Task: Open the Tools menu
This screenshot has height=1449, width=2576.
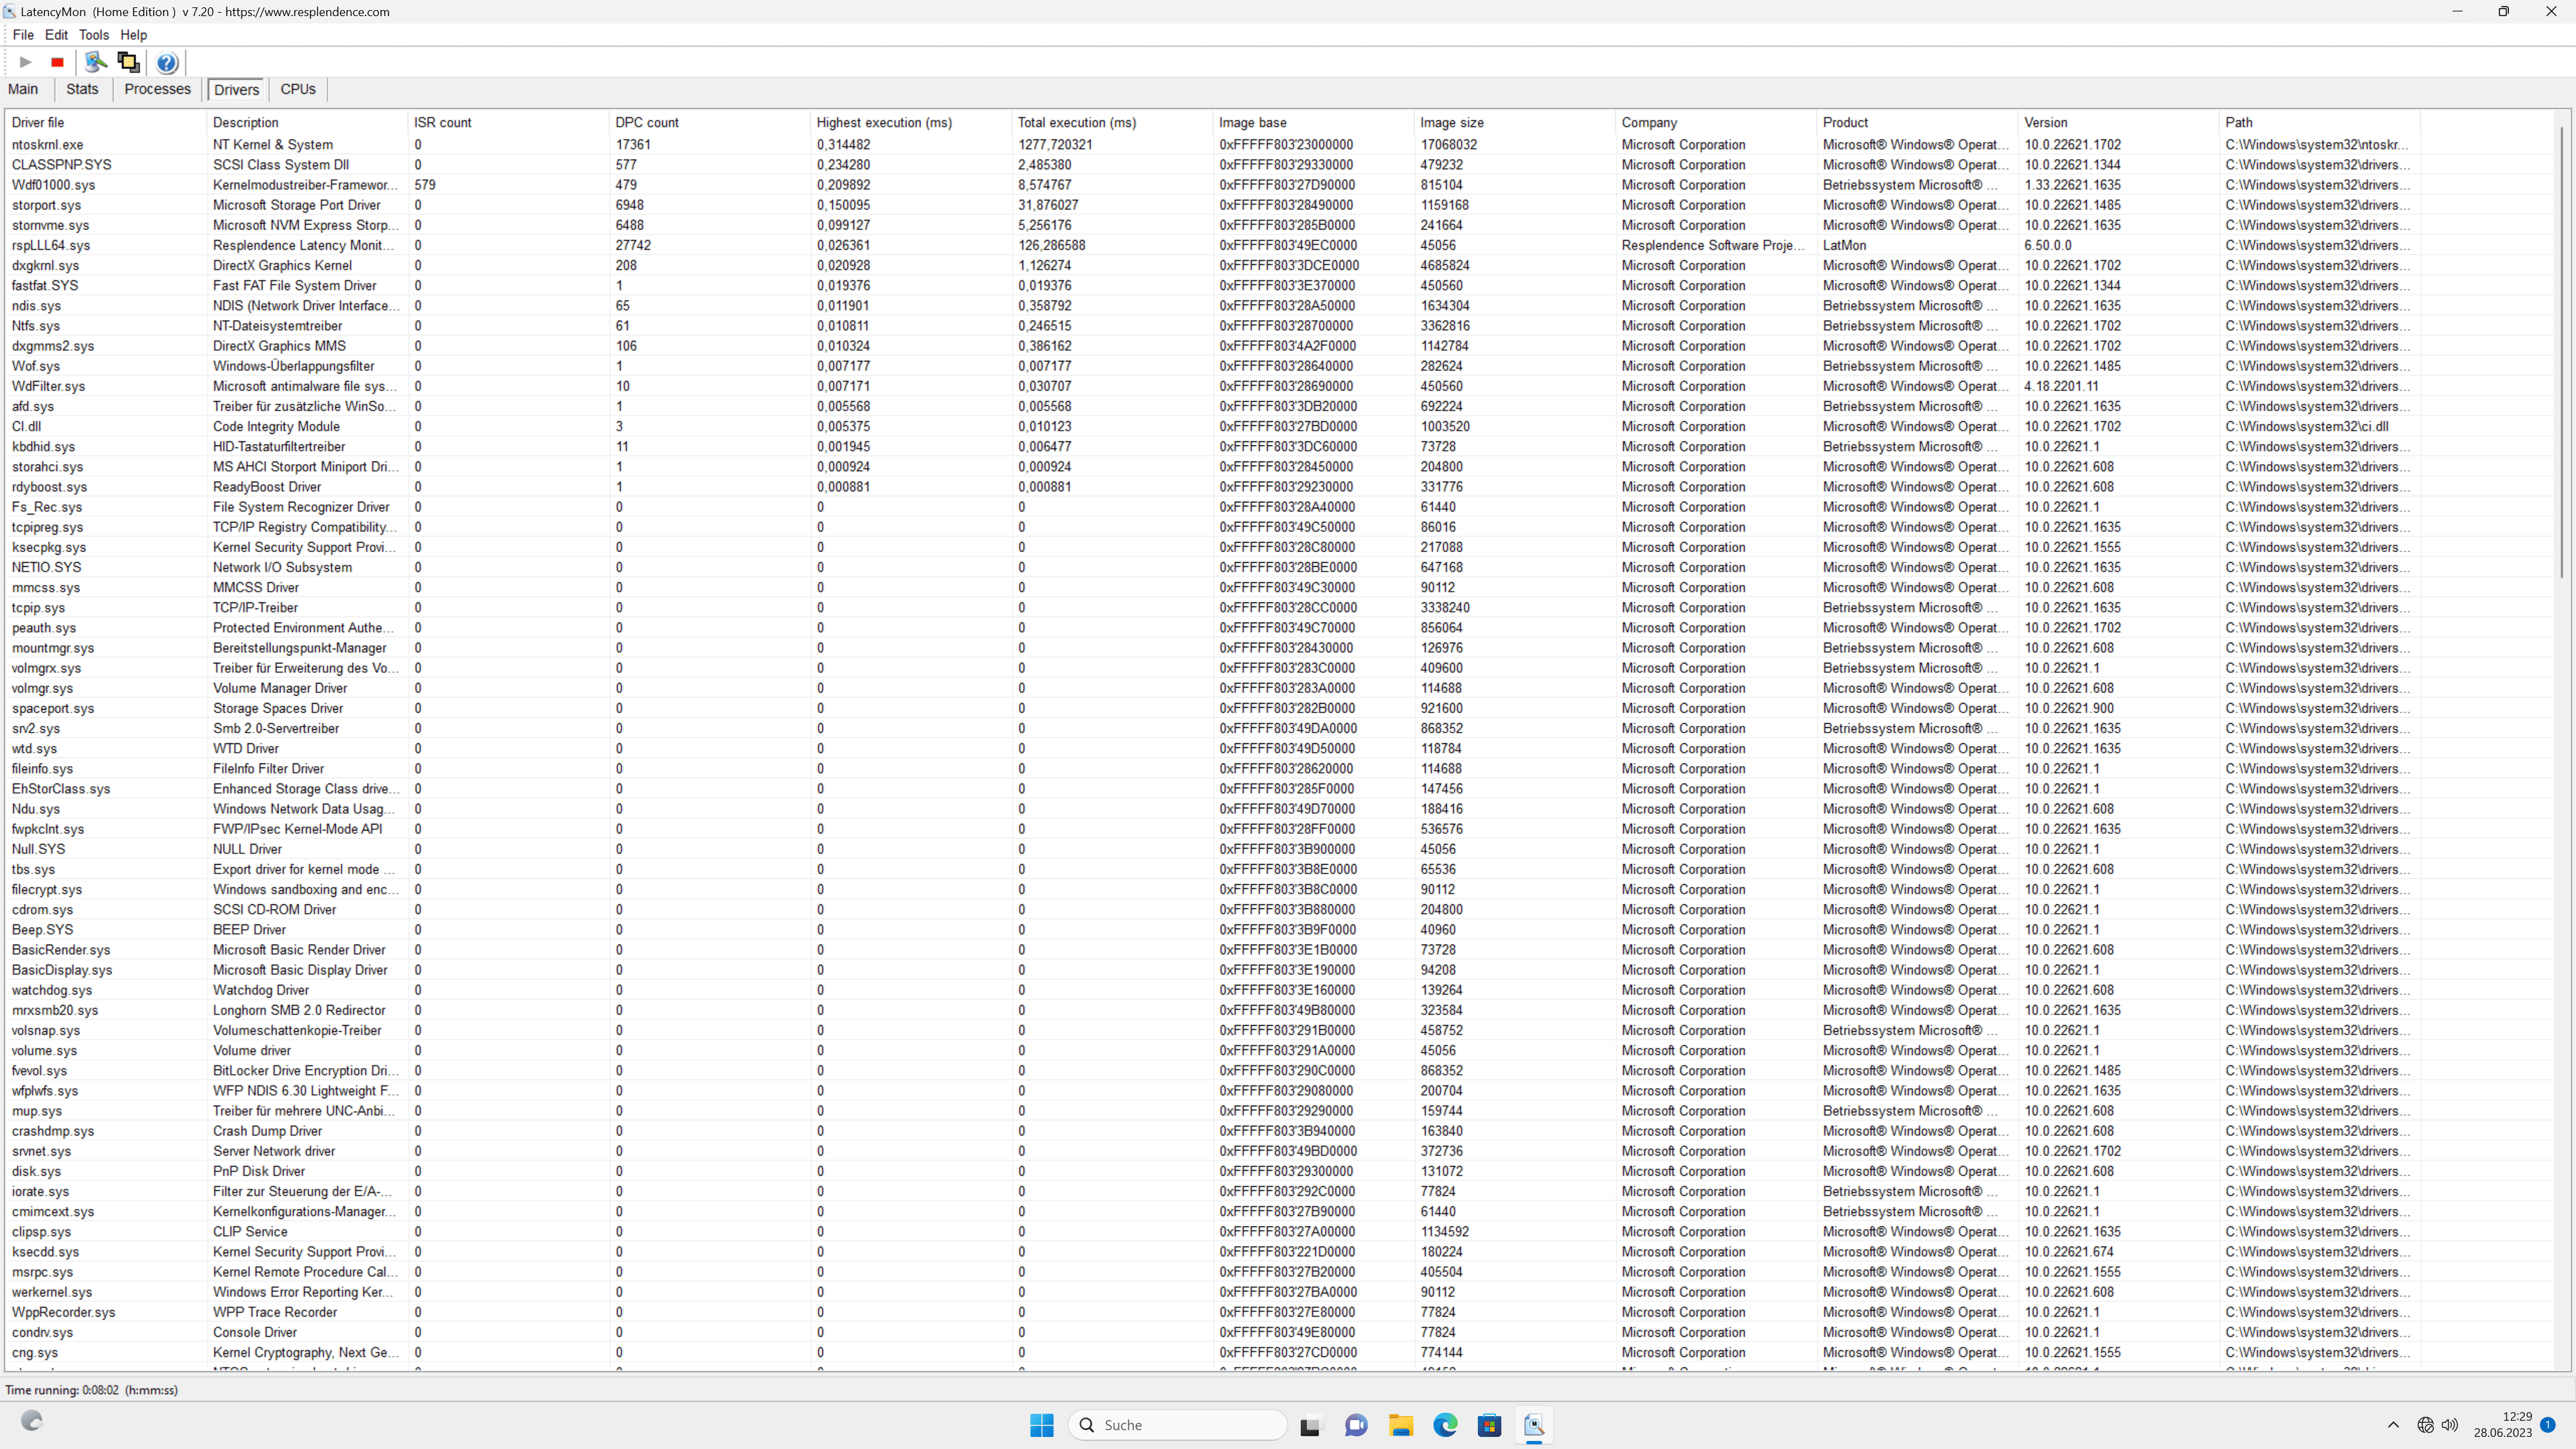Action: 93,35
